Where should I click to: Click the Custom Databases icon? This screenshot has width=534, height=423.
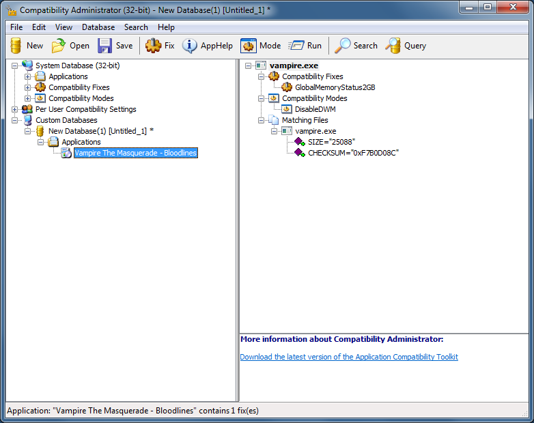(27, 120)
